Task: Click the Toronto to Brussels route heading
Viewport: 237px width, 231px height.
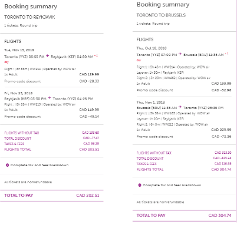Action: (x=161, y=15)
